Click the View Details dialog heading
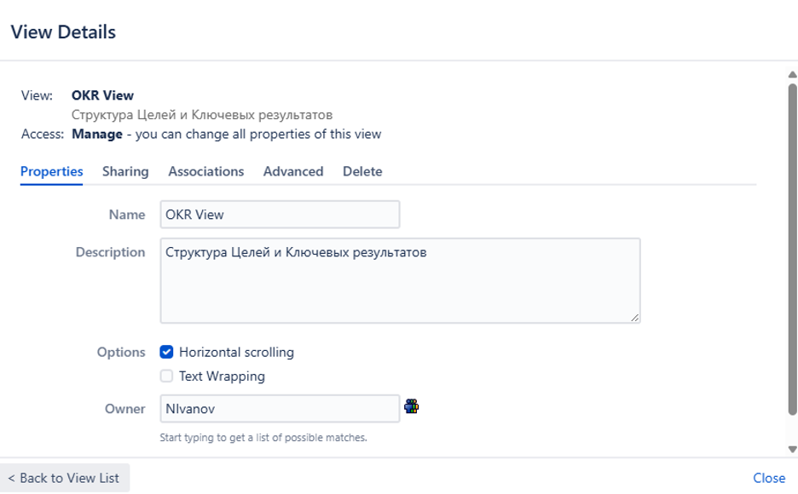The height and width of the screenshot is (494, 798). pyautogui.click(x=62, y=32)
